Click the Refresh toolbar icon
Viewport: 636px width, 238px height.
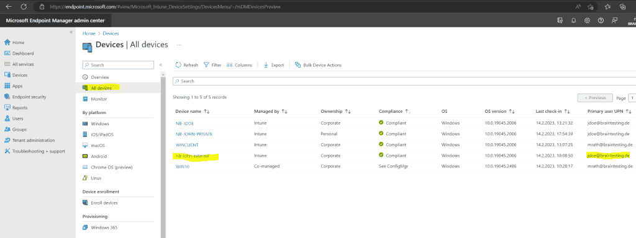[x=178, y=64]
